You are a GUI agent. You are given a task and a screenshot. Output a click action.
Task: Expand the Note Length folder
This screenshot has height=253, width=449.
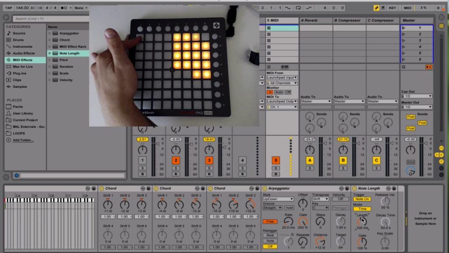(50, 53)
